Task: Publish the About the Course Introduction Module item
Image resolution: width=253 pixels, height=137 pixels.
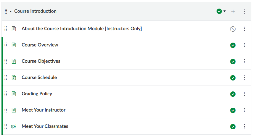Action: 233,29
